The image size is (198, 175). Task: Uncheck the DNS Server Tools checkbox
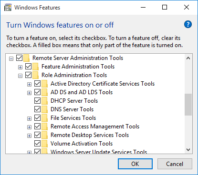pos(37,109)
